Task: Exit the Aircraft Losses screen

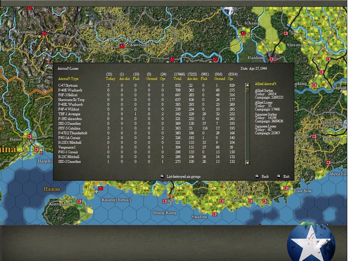Action: pyautogui.click(x=286, y=176)
